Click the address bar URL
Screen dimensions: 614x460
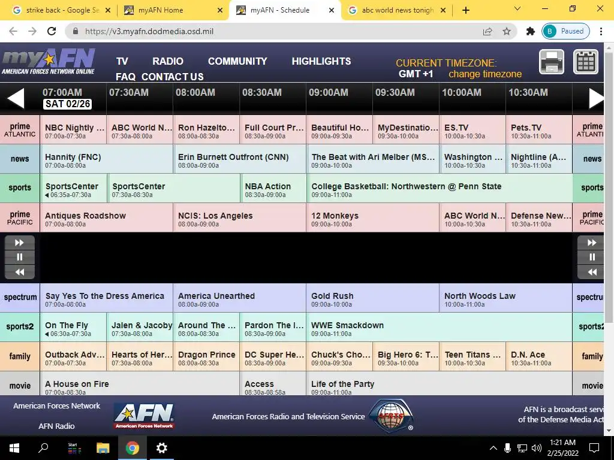[149, 31]
